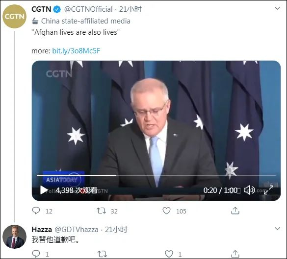Like Hazza's reply with heart icon

tap(169, 254)
